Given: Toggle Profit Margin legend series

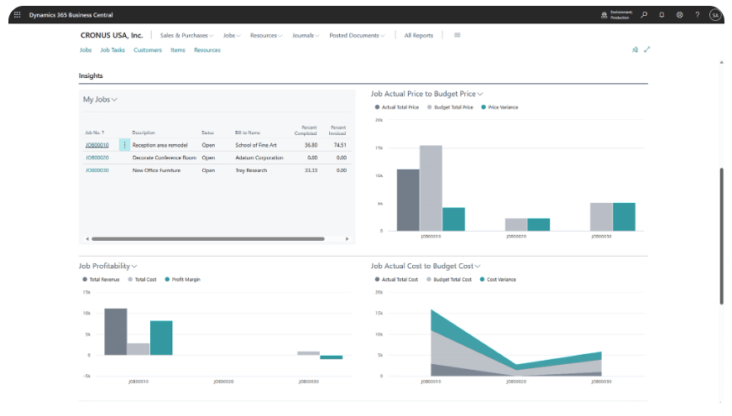Looking at the screenshot, I should click(182, 279).
